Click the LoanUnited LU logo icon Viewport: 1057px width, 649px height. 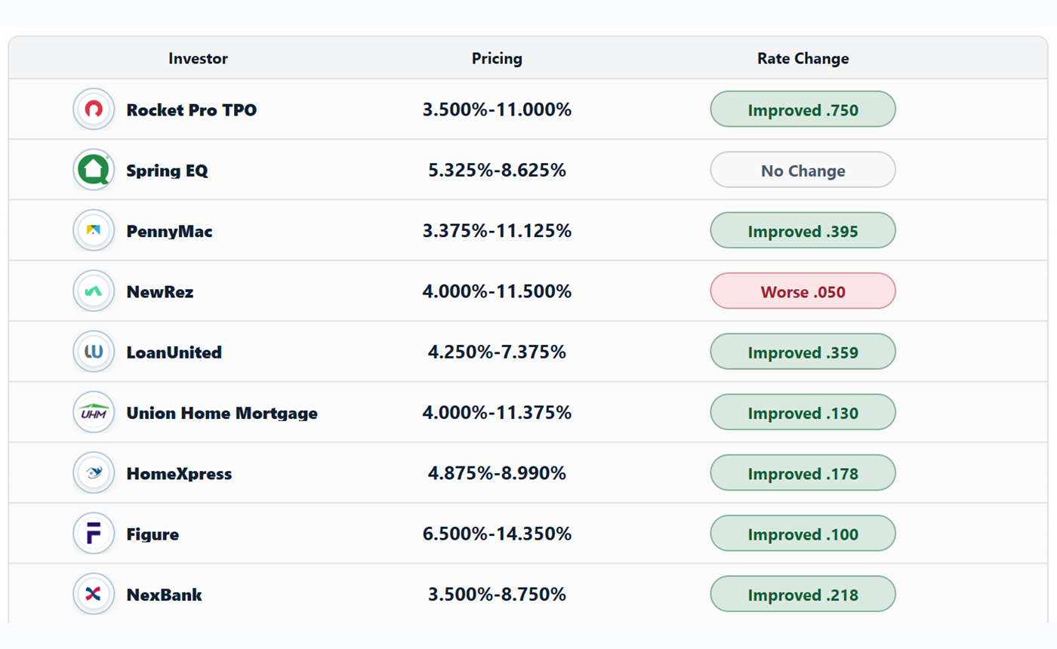[94, 352]
